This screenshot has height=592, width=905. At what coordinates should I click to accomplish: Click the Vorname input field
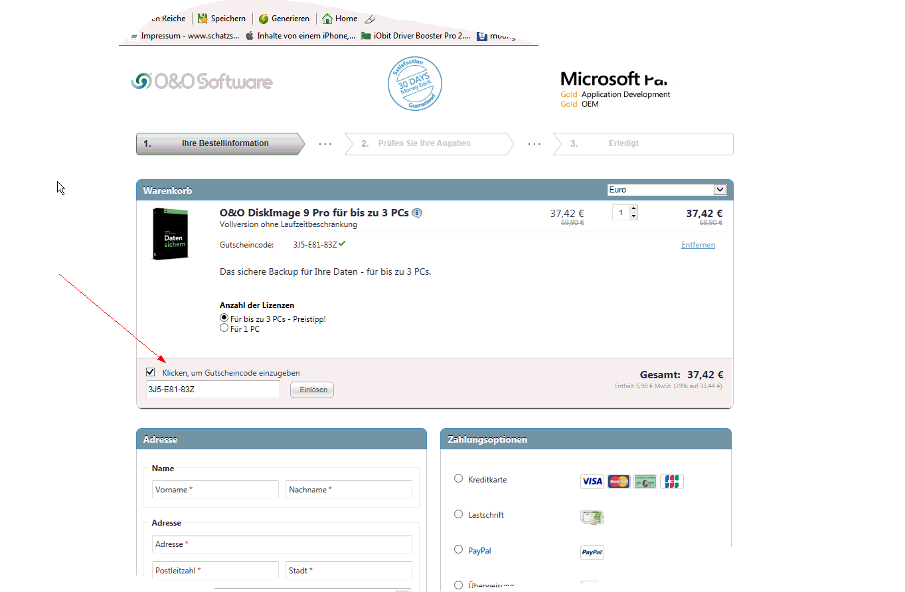click(x=215, y=490)
